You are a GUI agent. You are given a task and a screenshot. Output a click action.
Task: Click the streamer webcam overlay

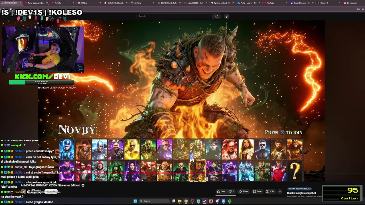[43, 50]
